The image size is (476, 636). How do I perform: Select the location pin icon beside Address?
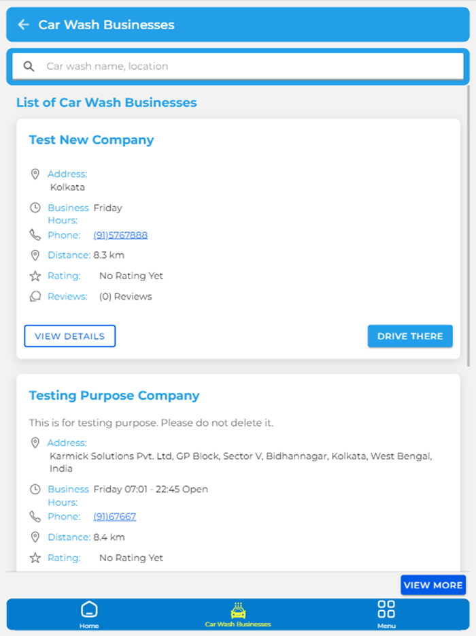(35, 174)
